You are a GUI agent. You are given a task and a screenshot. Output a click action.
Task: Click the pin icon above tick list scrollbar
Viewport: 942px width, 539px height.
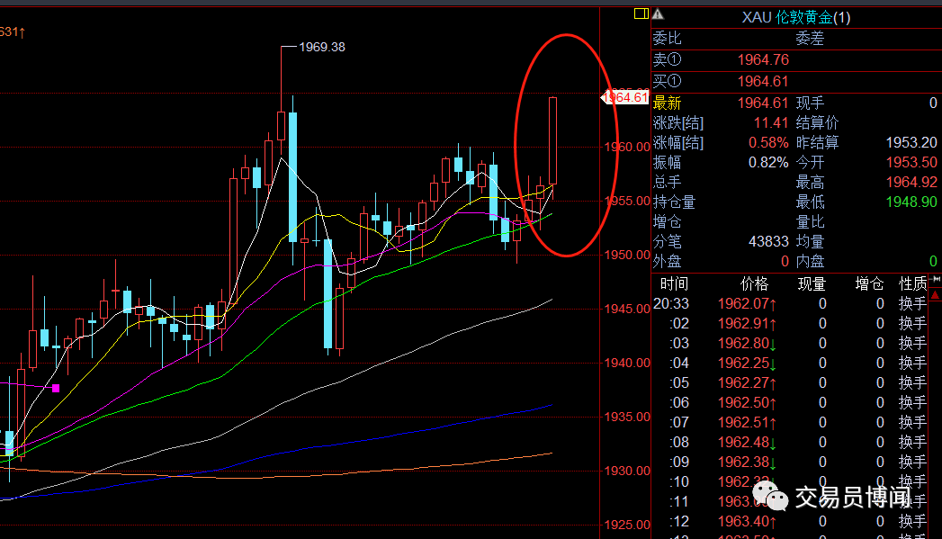click(936, 281)
